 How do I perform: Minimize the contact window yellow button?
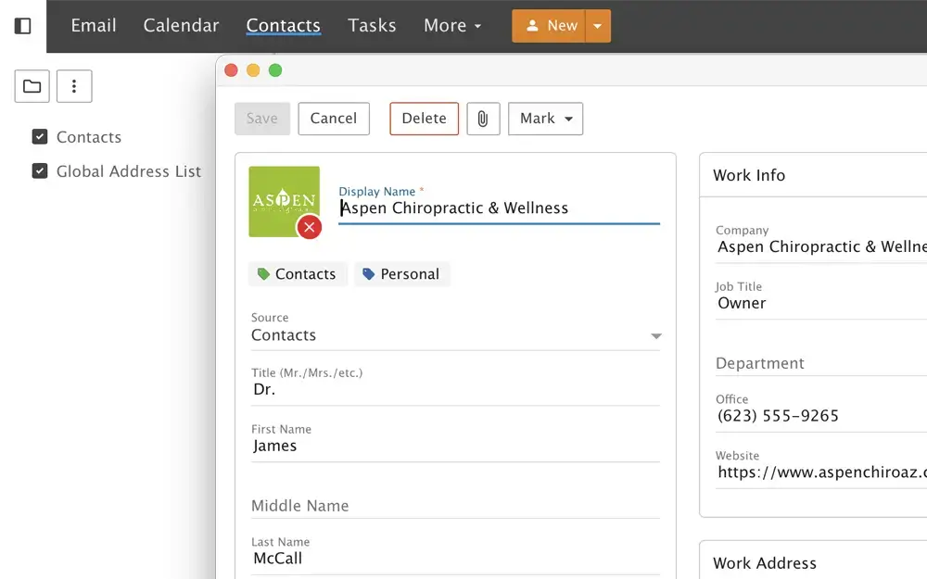click(x=253, y=70)
